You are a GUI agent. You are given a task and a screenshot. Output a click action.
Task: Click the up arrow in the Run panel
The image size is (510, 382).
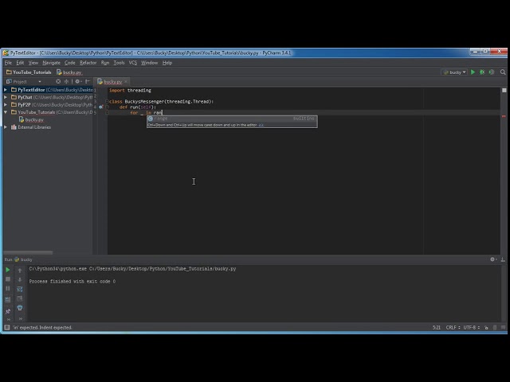point(20,271)
